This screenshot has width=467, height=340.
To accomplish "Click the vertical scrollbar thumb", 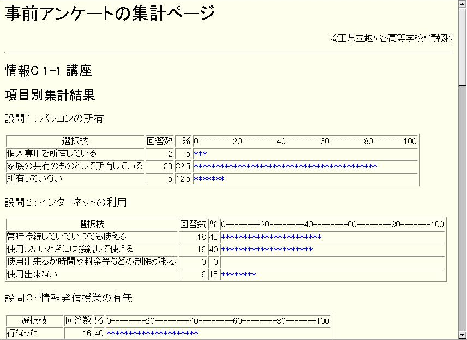I will [x=462, y=47].
